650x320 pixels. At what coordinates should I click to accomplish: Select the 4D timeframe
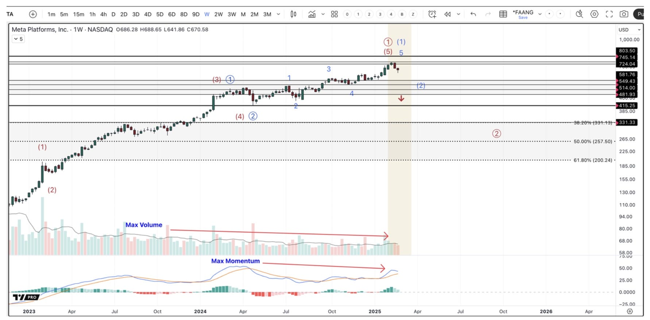coord(148,14)
